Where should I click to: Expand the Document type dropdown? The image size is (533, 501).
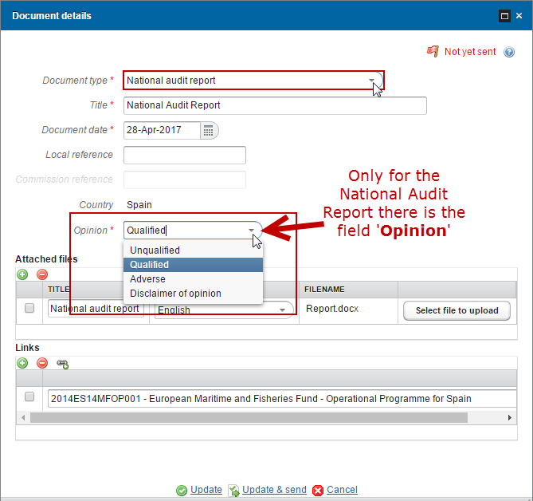point(371,81)
